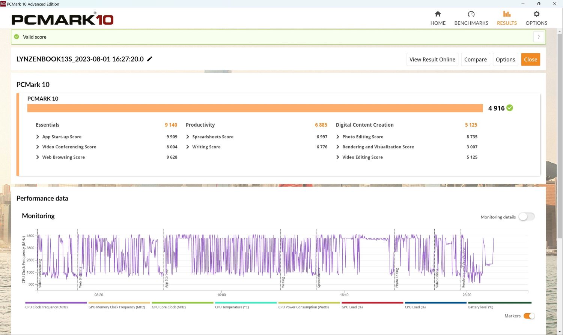Open the BENCHMARKS tab
The height and width of the screenshot is (335, 563).
(x=471, y=18)
